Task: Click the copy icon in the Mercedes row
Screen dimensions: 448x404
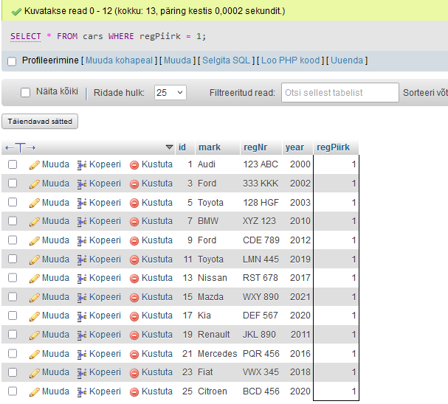Action: (x=83, y=354)
